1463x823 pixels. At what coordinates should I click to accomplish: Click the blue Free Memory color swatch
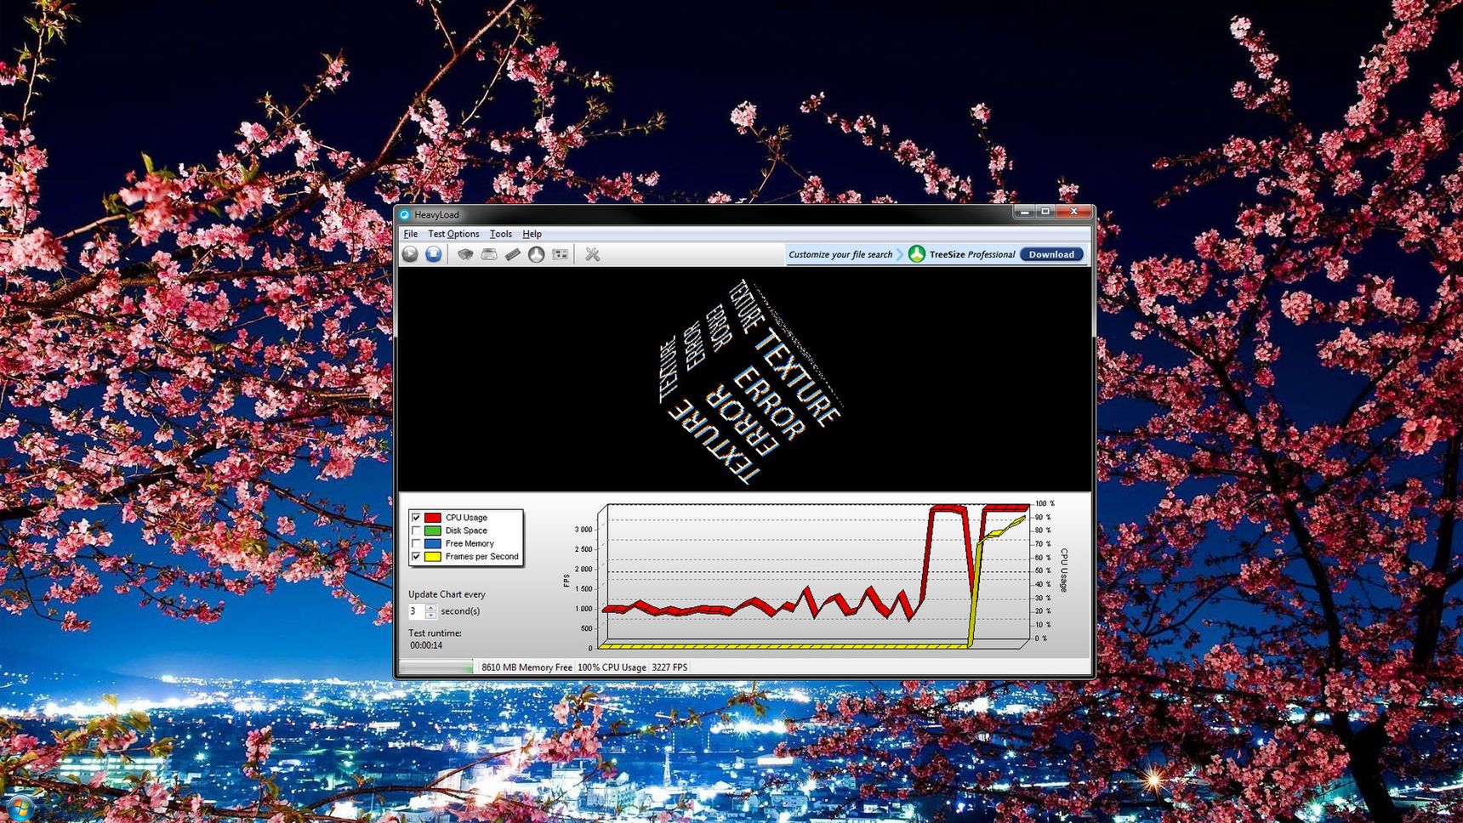tap(433, 543)
